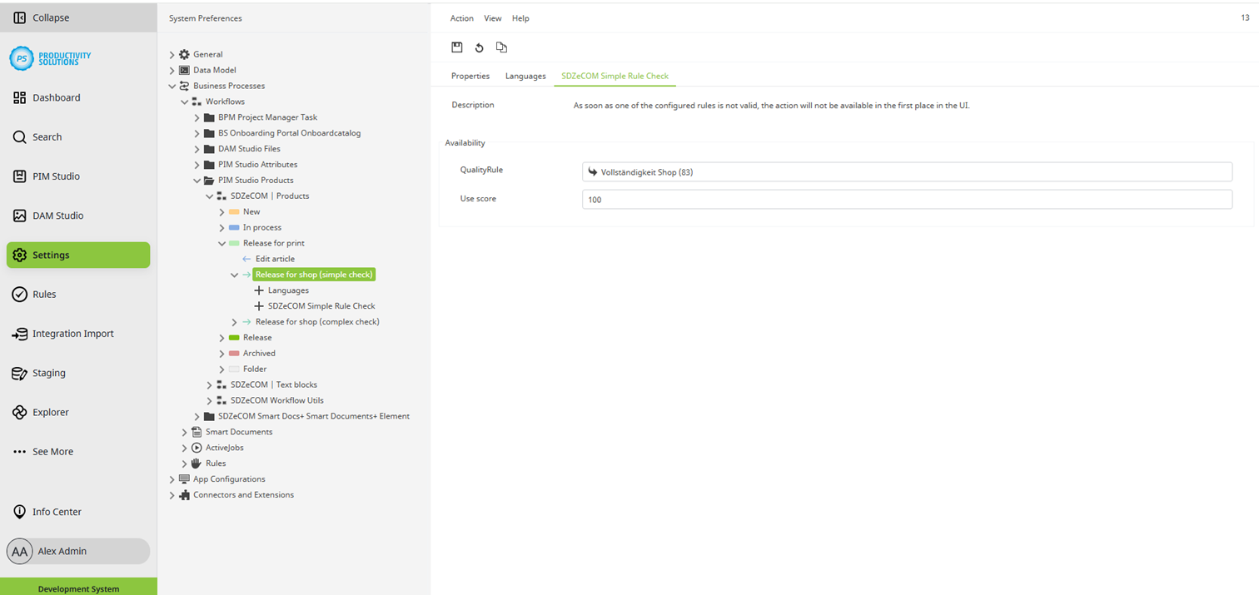
Task: Click the Collapse sidebar button
Action: click(x=50, y=17)
